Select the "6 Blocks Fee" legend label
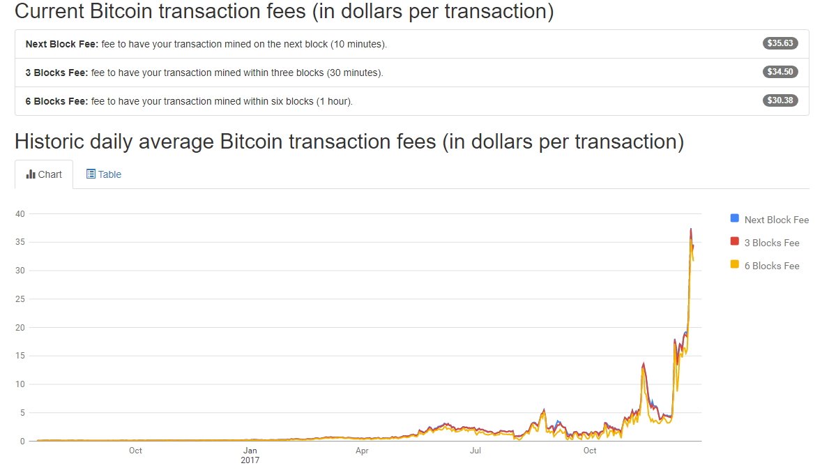Image resolution: width=829 pixels, height=475 pixels. click(772, 266)
